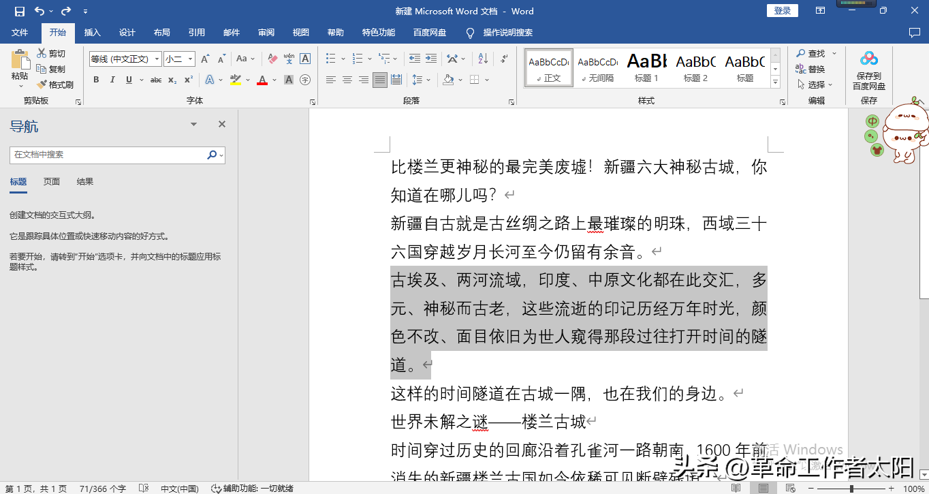This screenshot has width=929, height=494.
Task: Open the spelling proofing status icon
Action: (x=144, y=488)
